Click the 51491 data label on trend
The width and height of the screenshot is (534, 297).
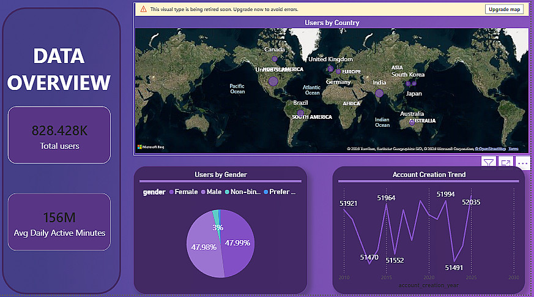(454, 268)
